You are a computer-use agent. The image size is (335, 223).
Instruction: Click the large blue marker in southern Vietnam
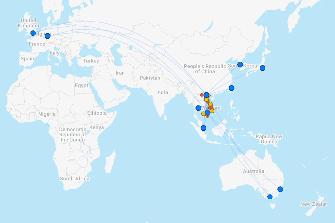(207, 113)
